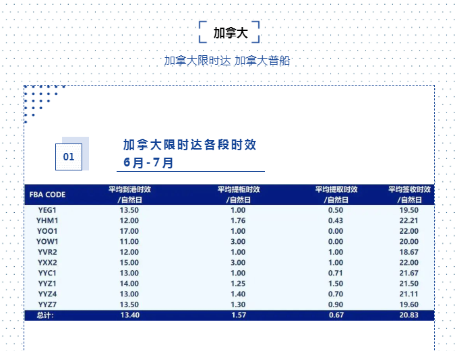This screenshot has width=455, height=351.
Task: Click the 20.83 total sign-off value
Action: coord(409,315)
